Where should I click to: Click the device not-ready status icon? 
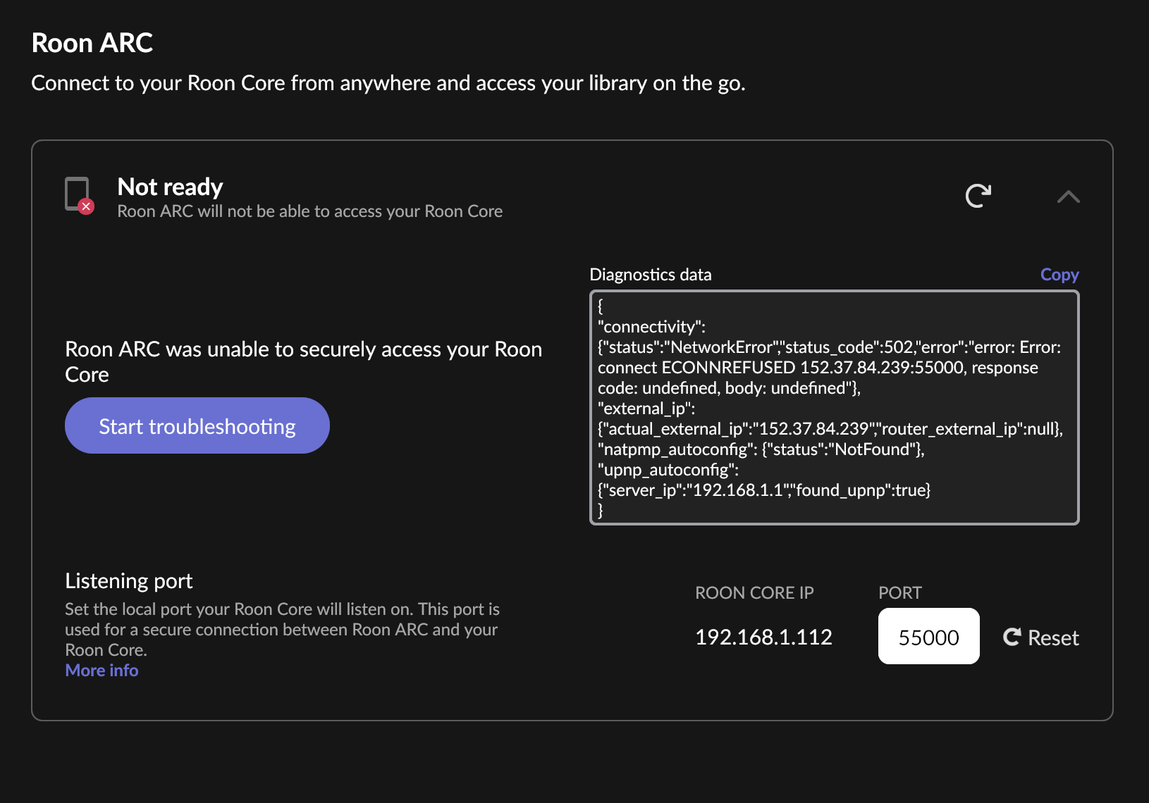pyautogui.click(x=79, y=195)
